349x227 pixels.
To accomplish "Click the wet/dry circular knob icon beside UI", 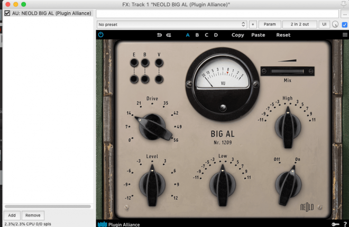I will 335,24.
